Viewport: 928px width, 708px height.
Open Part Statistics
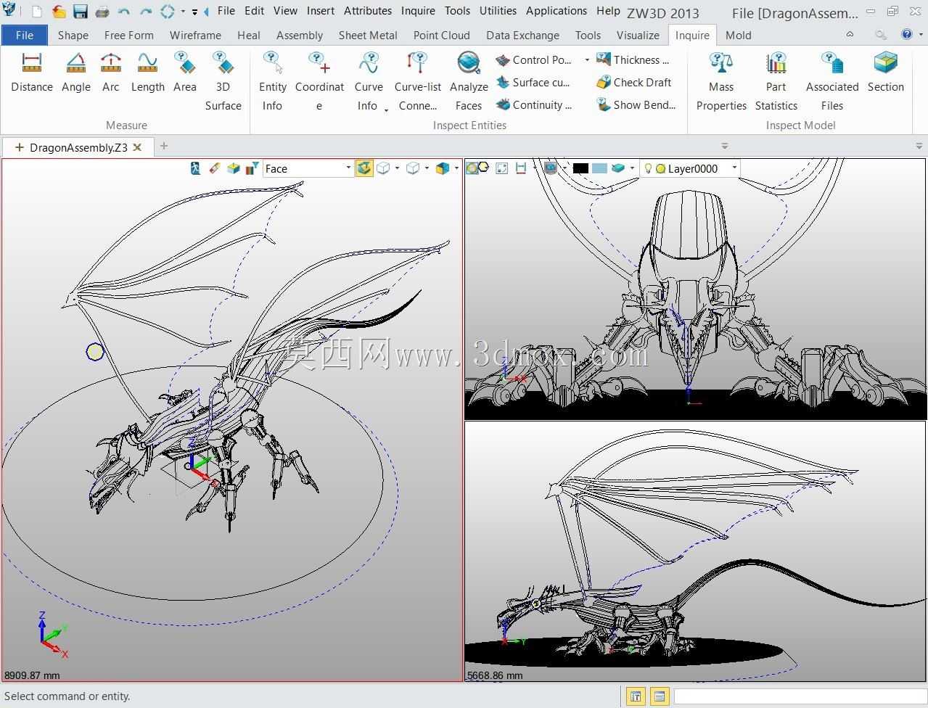click(776, 82)
